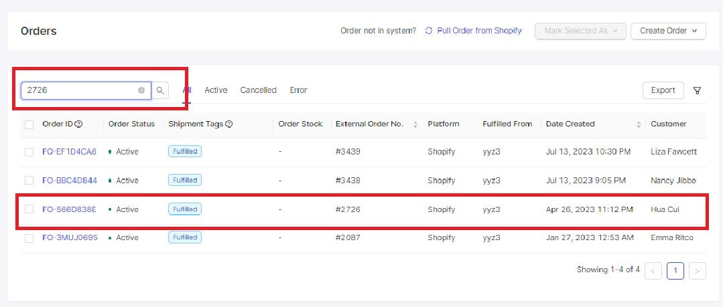The width and height of the screenshot is (723, 307).
Task: Go to next page arrow
Action: point(697,270)
